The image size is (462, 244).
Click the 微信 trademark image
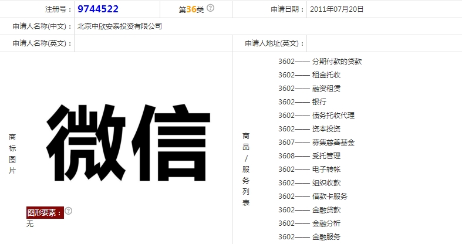click(x=128, y=143)
